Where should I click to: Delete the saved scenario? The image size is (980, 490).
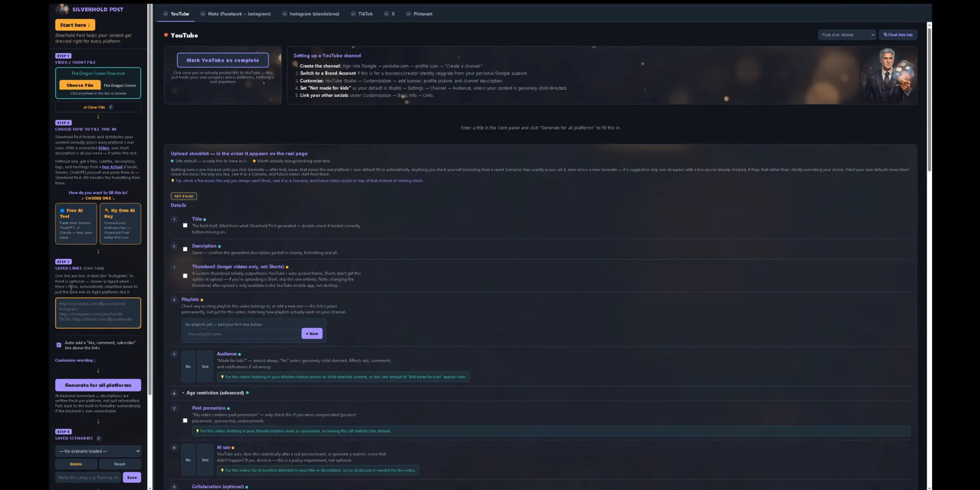(x=76, y=464)
